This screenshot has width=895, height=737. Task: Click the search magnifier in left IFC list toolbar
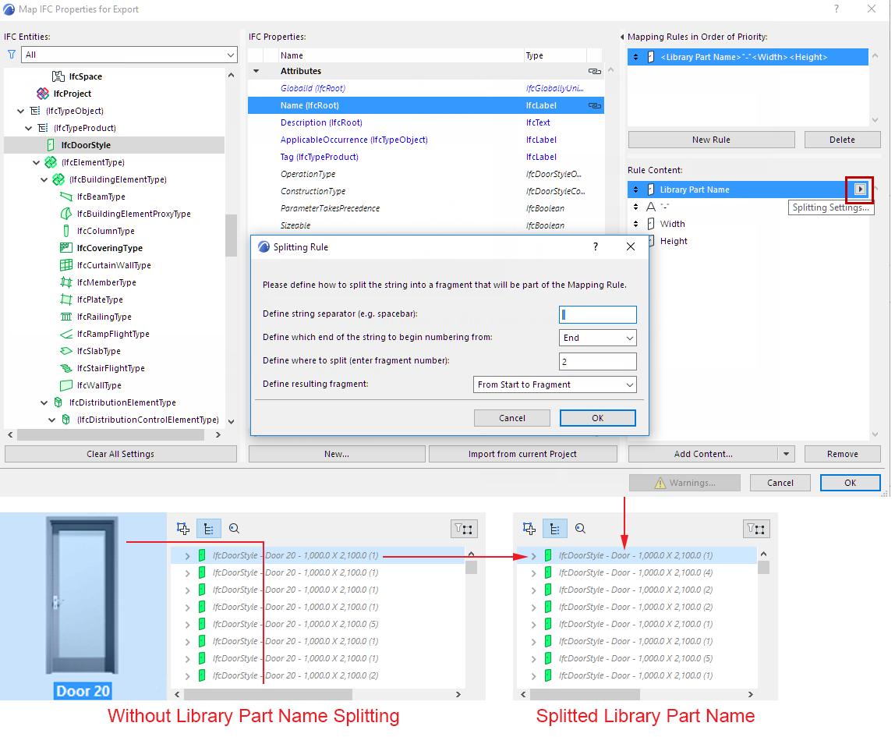tap(234, 529)
